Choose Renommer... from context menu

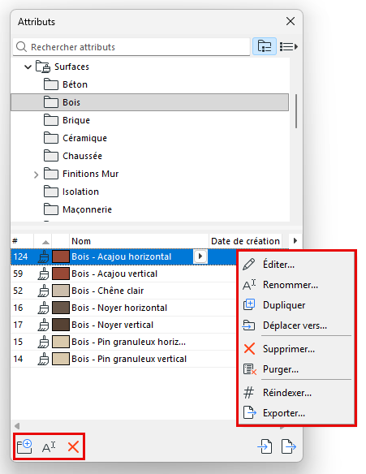click(x=296, y=285)
